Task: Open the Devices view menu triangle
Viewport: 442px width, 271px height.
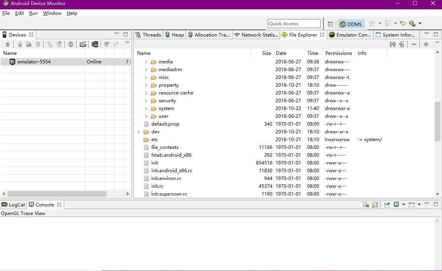Action: click(x=127, y=43)
